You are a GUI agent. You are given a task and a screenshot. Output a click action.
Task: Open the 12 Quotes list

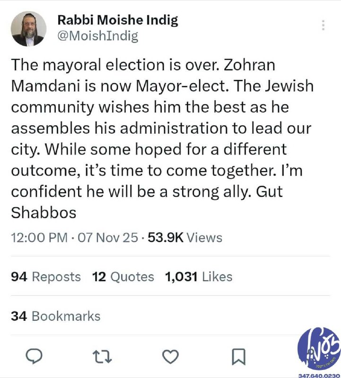coord(123,276)
